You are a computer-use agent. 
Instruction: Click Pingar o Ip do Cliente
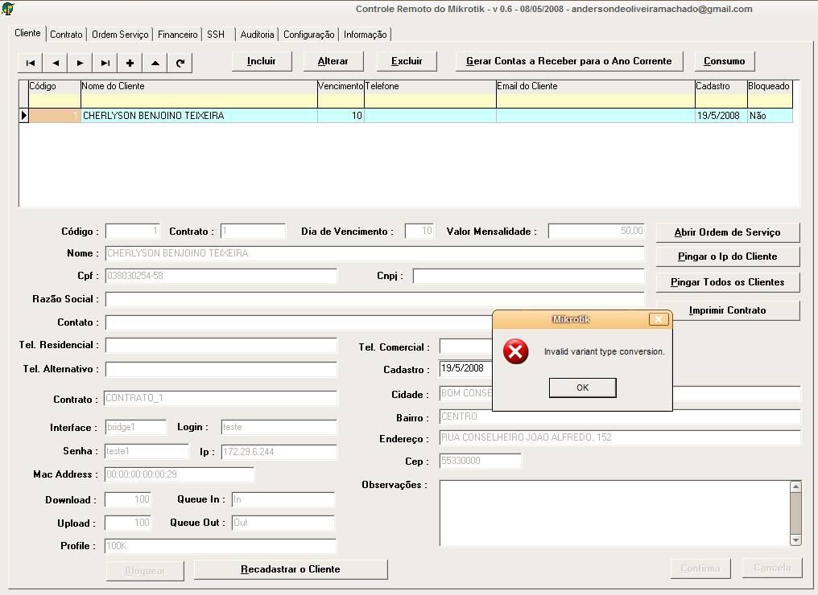tap(727, 256)
